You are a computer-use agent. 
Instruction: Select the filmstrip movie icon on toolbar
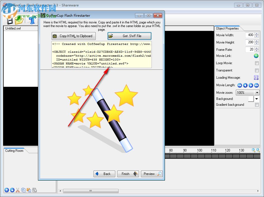point(10,20)
